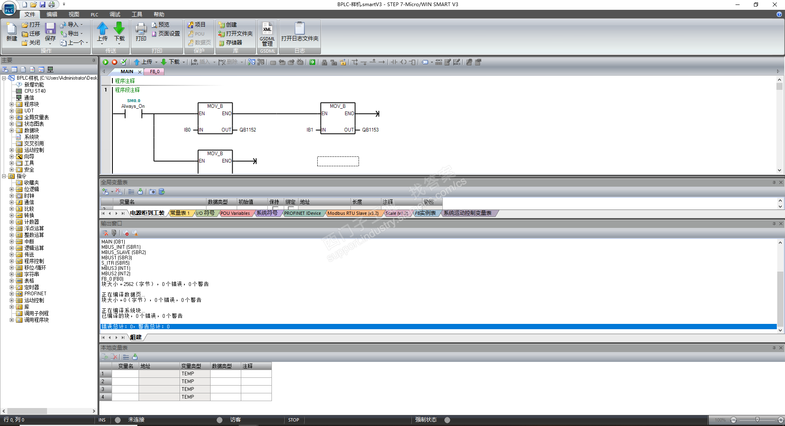Image resolution: width=785 pixels, height=426 pixels.
Task: Collapse the 指令 tree root
Action: (4, 176)
